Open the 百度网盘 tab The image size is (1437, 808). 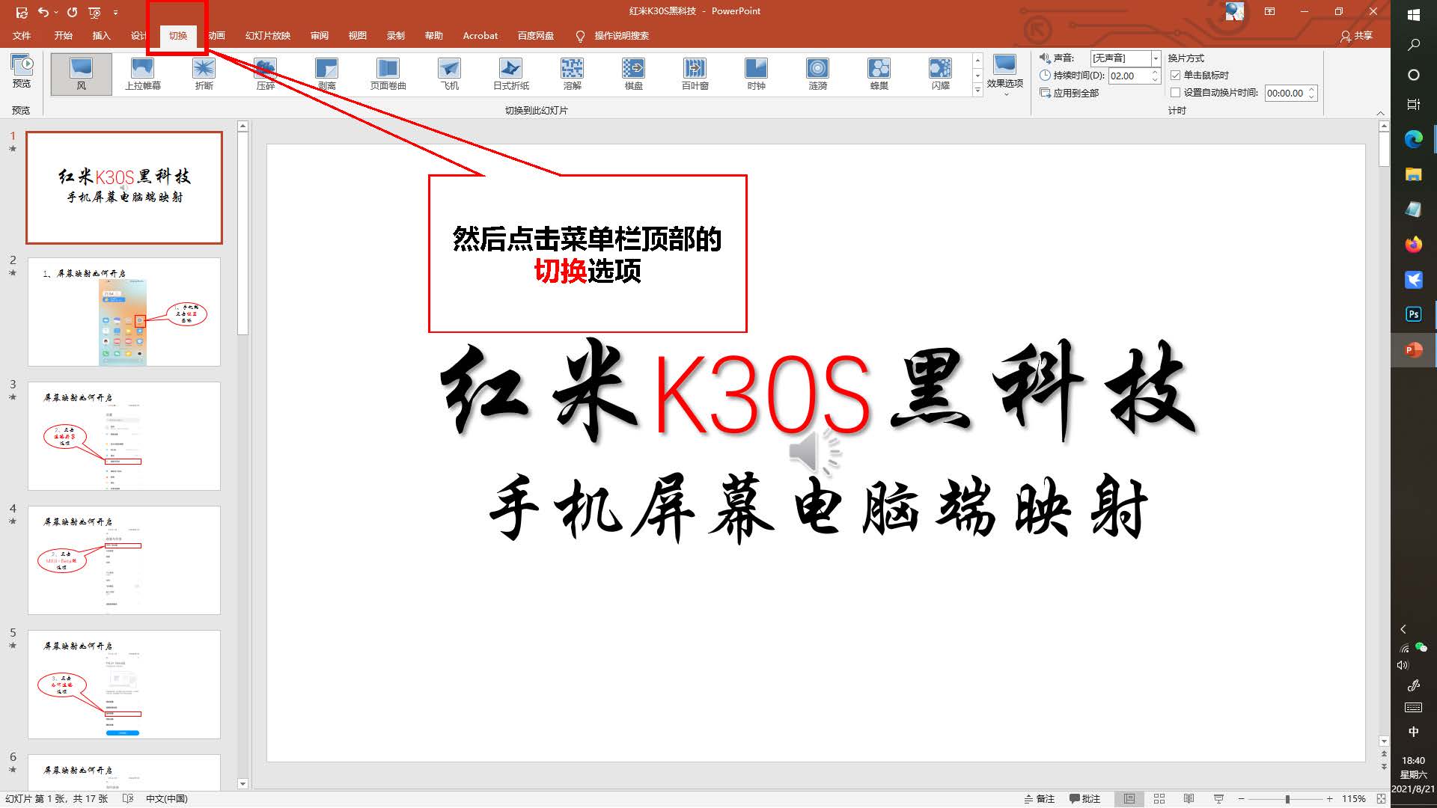[536, 35]
